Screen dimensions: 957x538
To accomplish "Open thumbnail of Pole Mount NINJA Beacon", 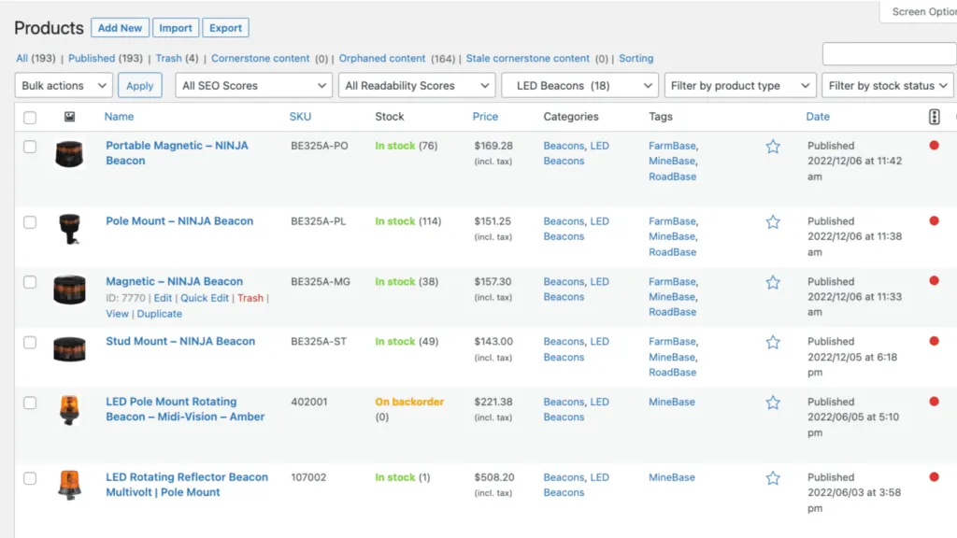I will coord(69,229).
